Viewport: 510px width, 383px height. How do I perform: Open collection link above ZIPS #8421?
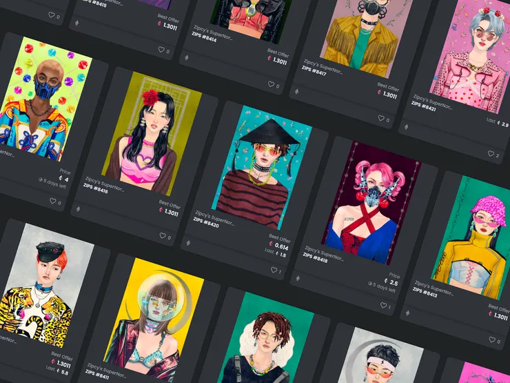[x=433, y=102]
